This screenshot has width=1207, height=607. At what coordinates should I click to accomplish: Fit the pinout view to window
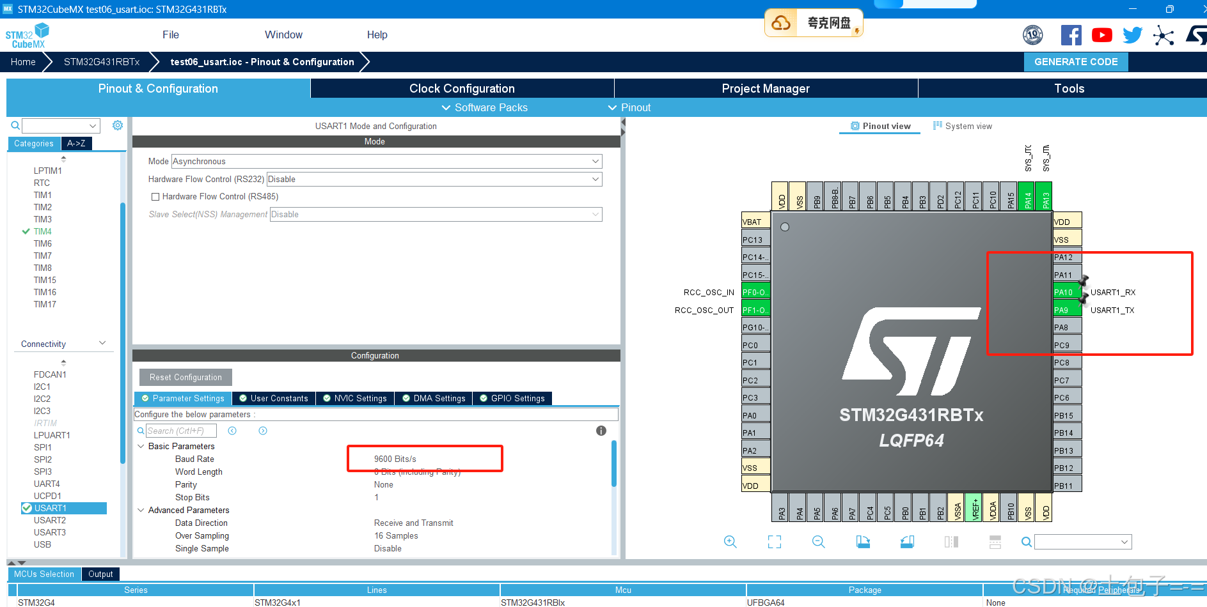[775, 542]
